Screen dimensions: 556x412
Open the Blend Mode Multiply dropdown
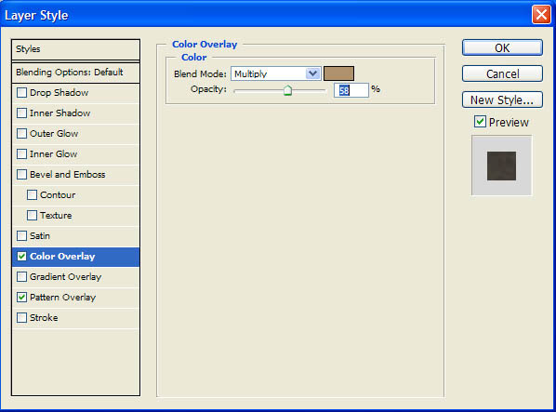pyautogui.click(x=276, y=73)
